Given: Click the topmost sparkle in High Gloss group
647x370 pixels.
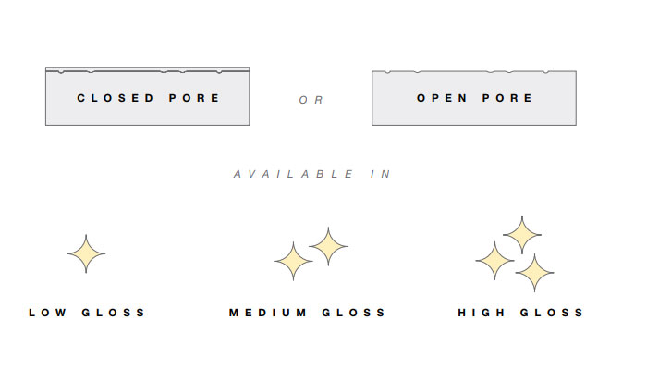Looking at the screenshot, I should tap(521, 234).
